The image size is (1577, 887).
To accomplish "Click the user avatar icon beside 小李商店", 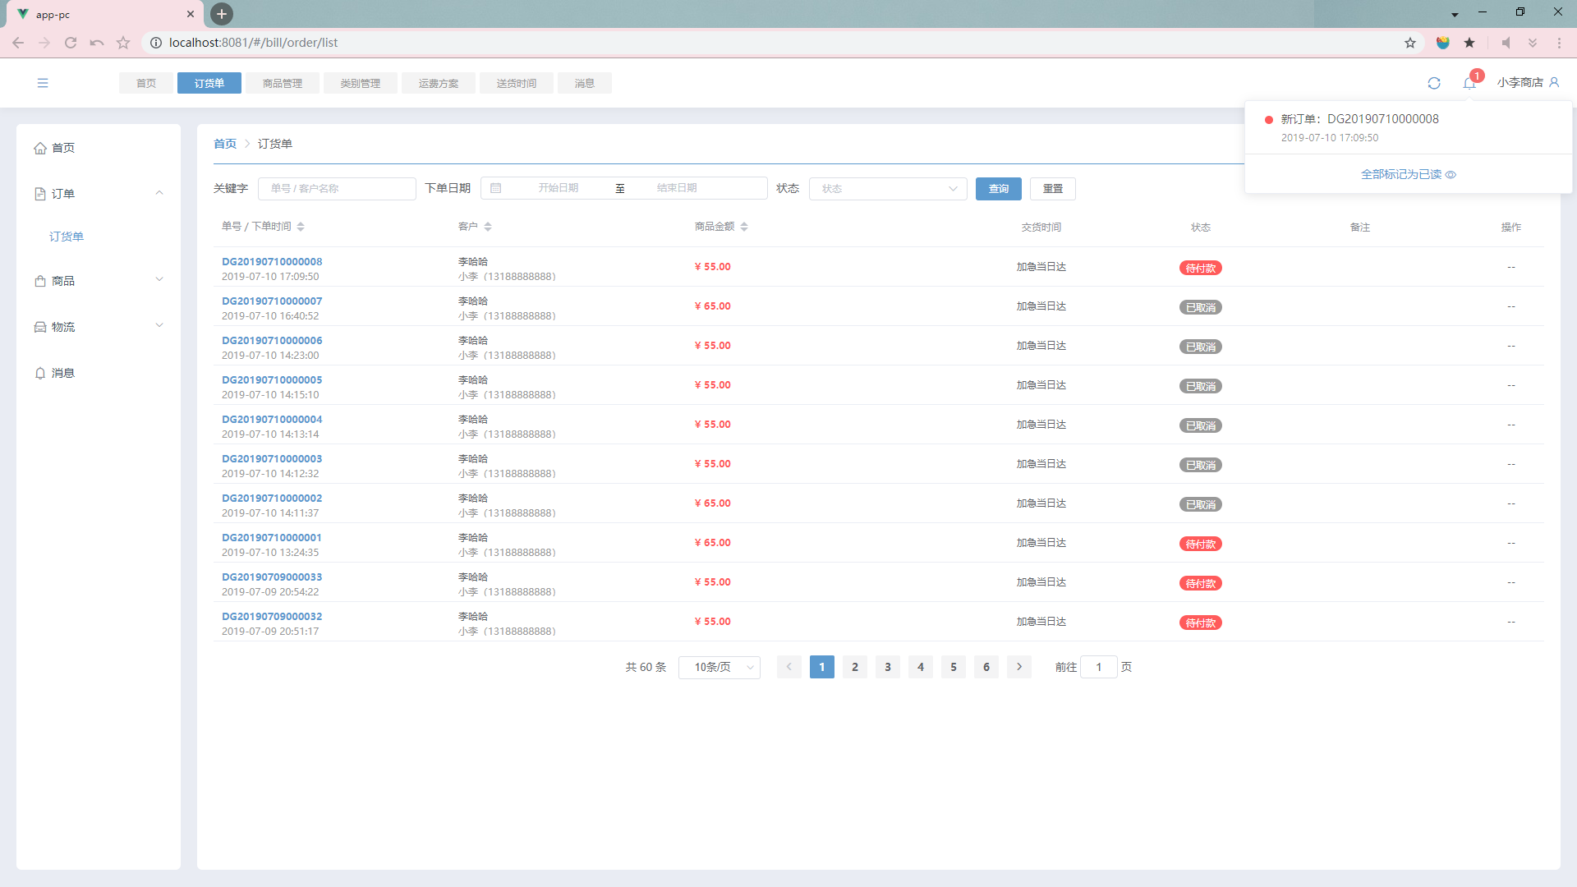I will click(x=1554, y=82).
